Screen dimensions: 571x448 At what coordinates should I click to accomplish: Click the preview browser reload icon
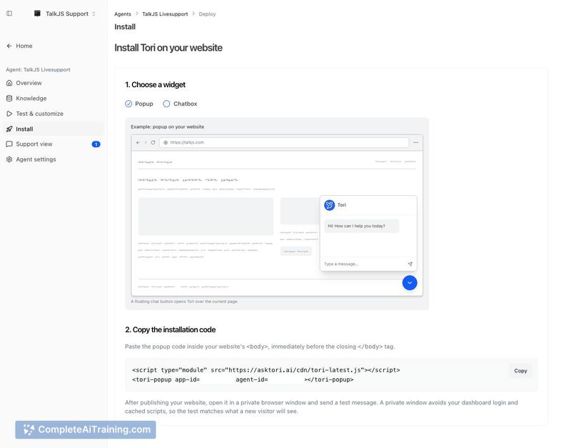[x=153, y=142]
